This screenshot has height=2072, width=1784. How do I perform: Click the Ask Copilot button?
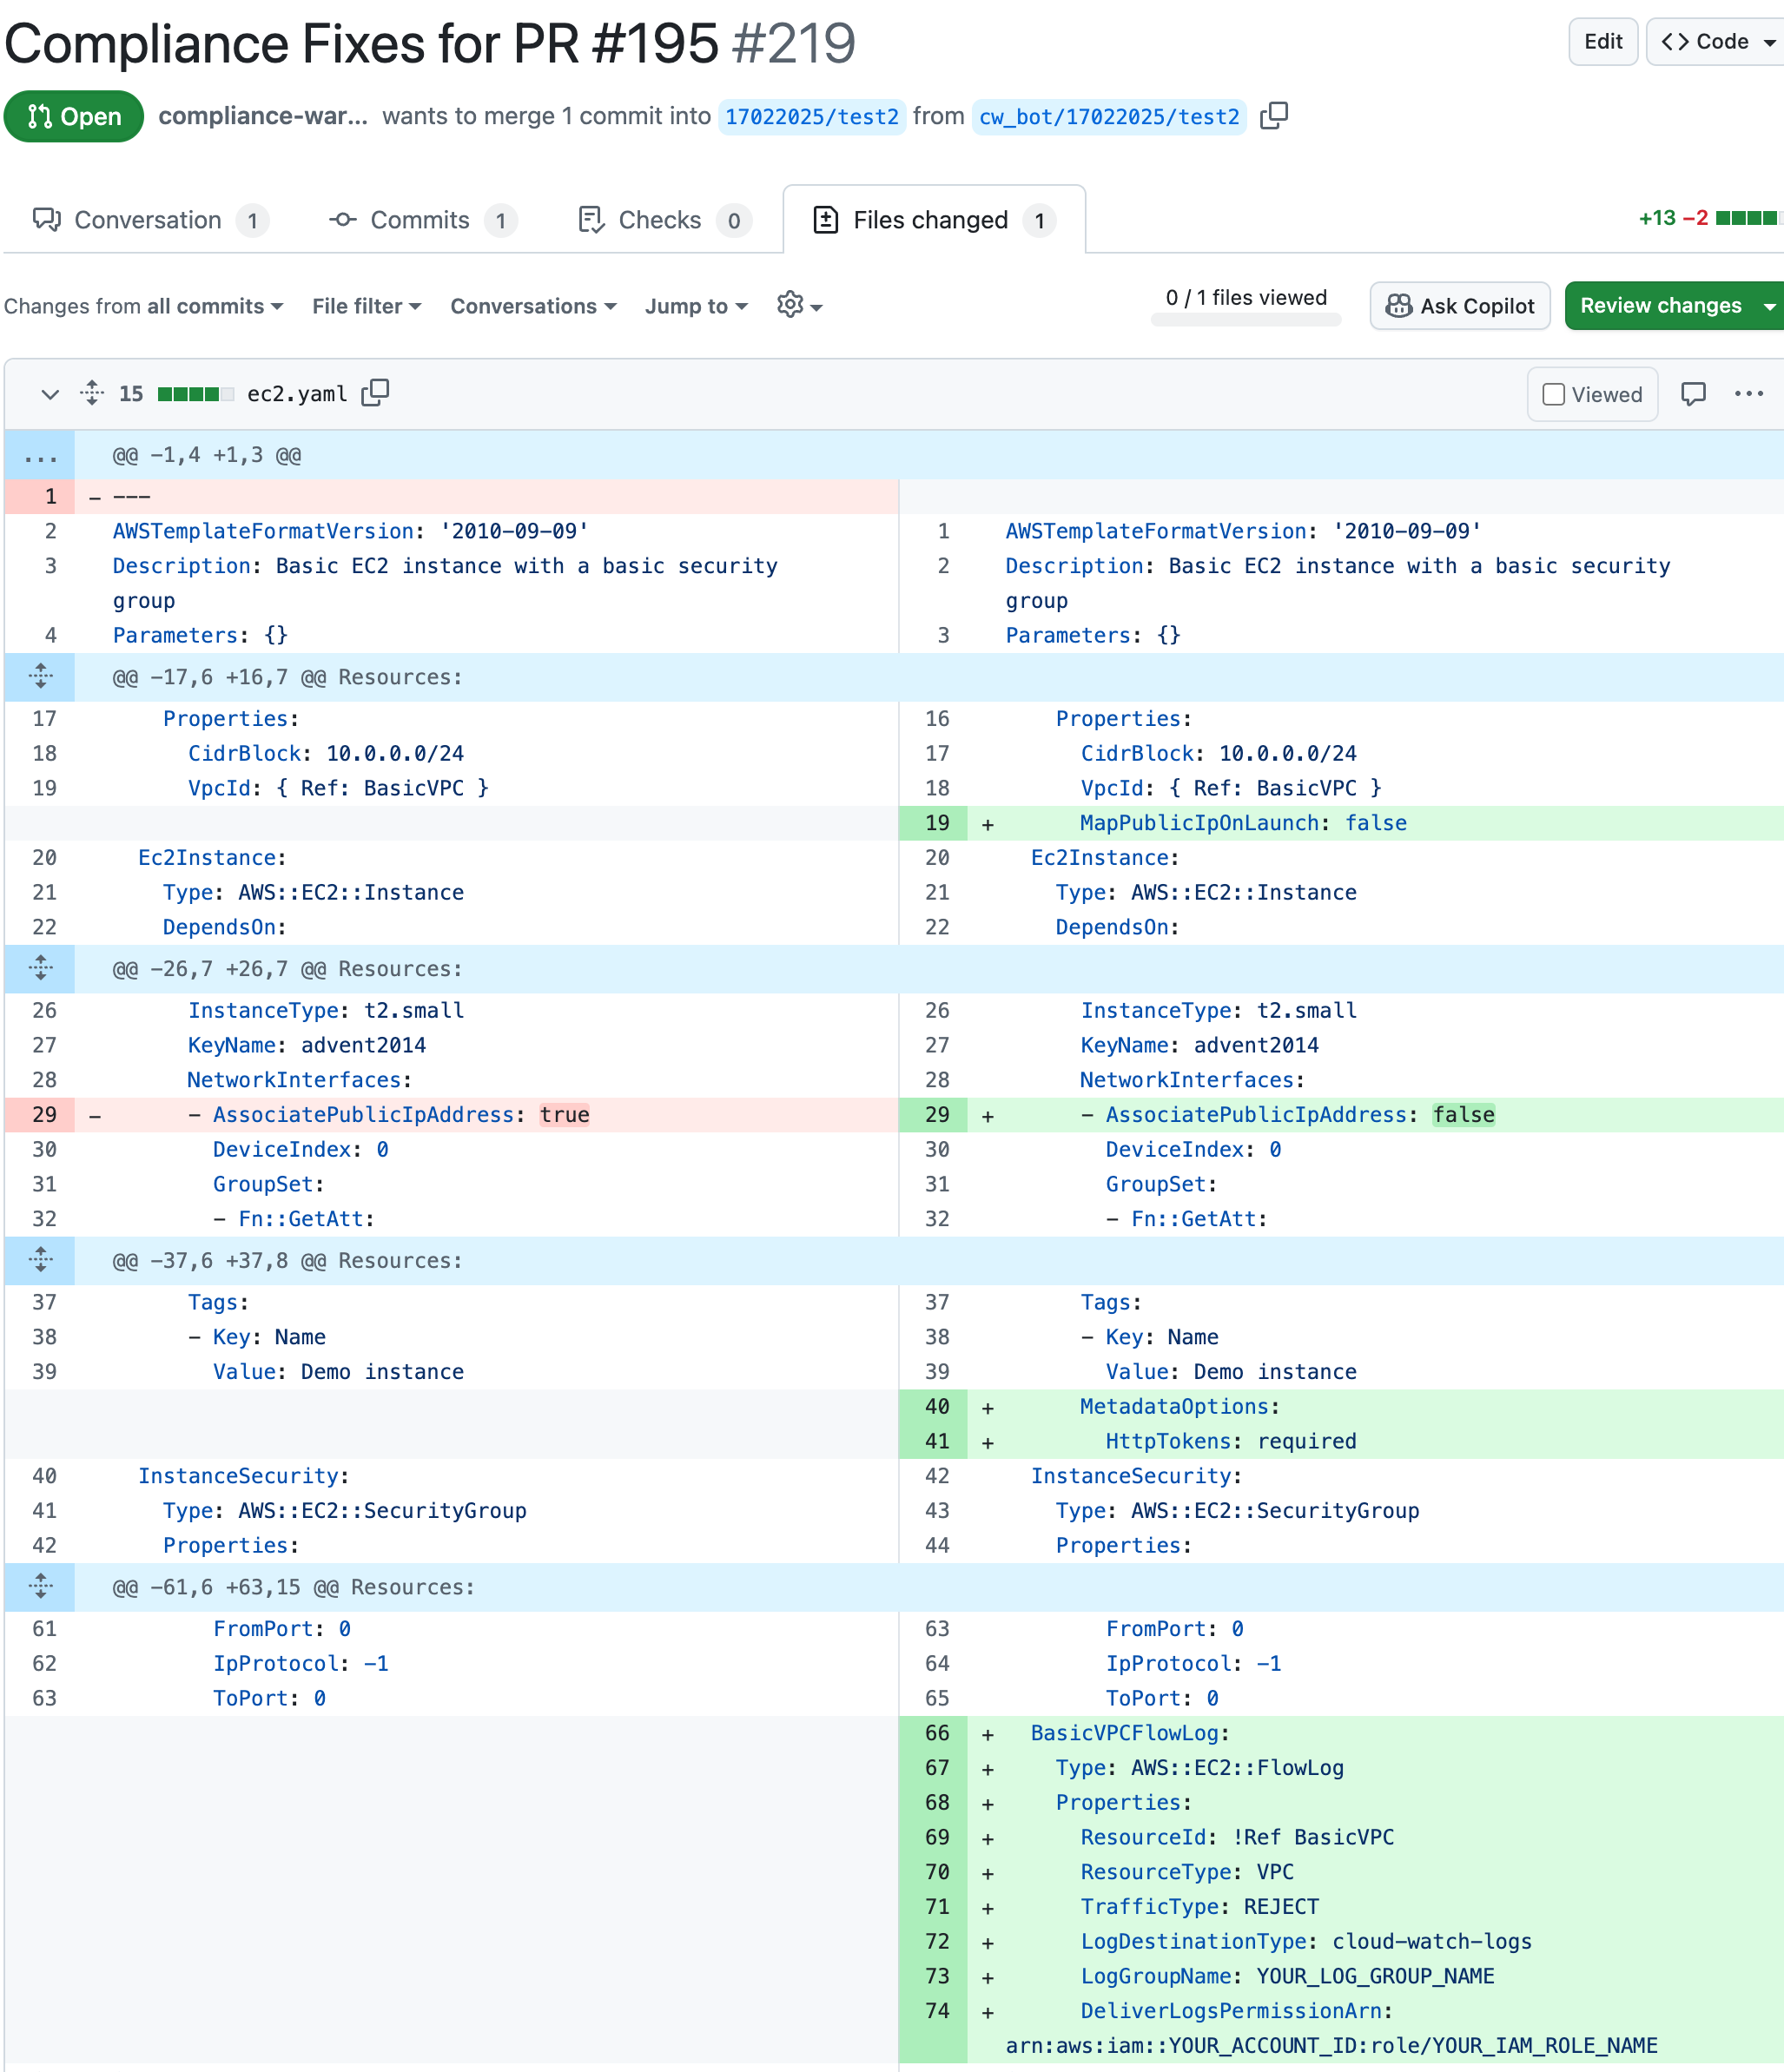point(1458,306)
